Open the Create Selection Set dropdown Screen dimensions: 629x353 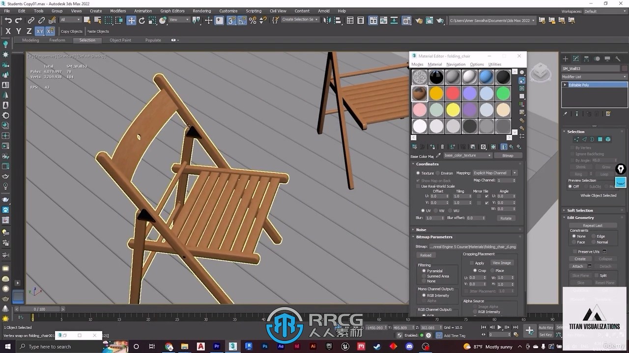point(300,20)
